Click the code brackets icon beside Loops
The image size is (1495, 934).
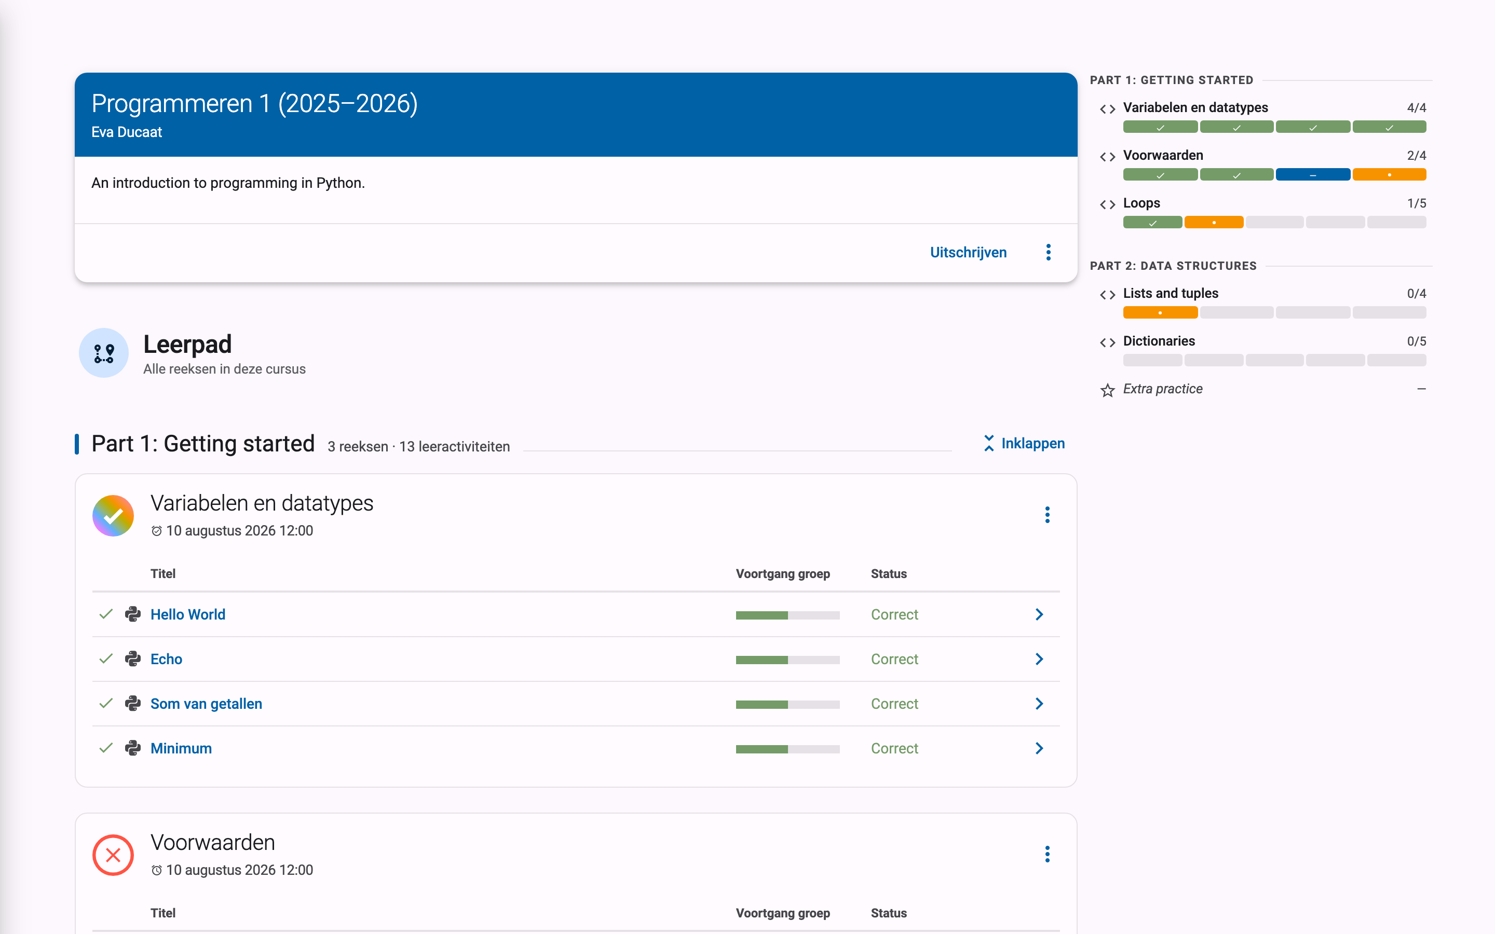1108,204
